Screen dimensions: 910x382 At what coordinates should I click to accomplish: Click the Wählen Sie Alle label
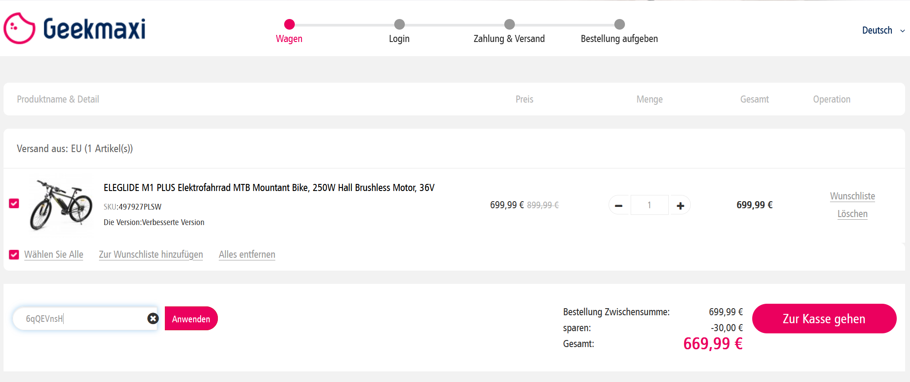pos(53,255)
